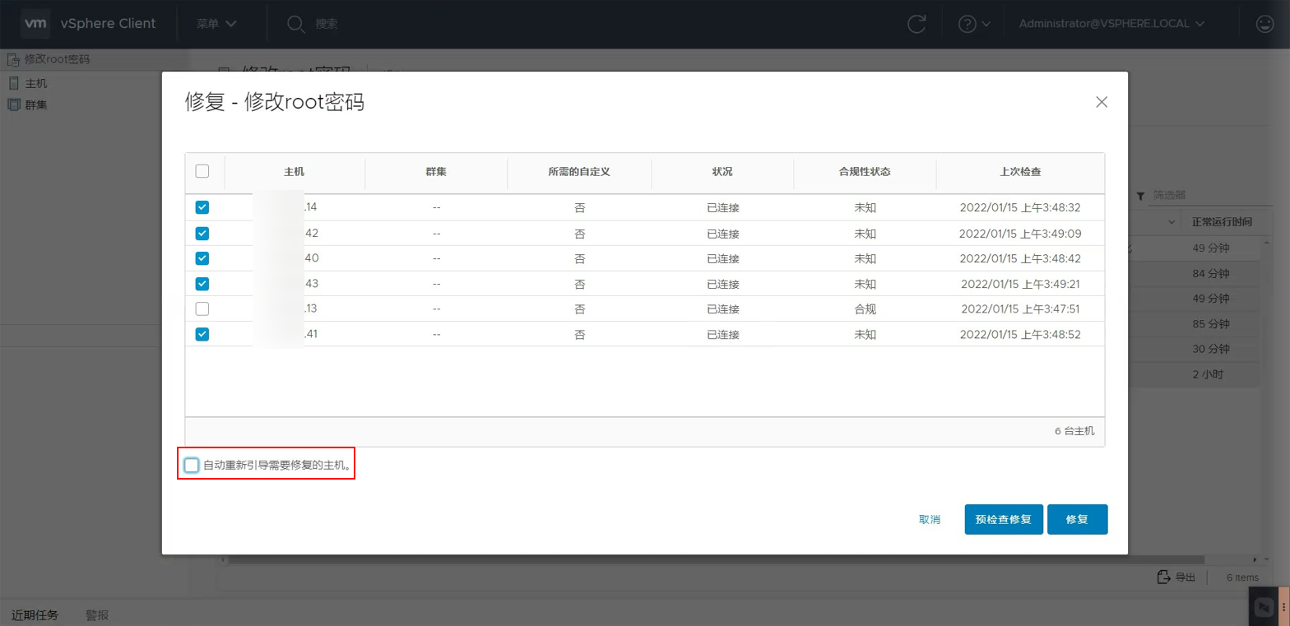Screen dimensions: 1290x626
Task: Click the search magnifier icon
Action: point(296,24)
